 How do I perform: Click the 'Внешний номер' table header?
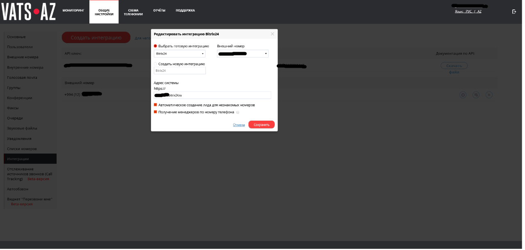click(79, 83)
